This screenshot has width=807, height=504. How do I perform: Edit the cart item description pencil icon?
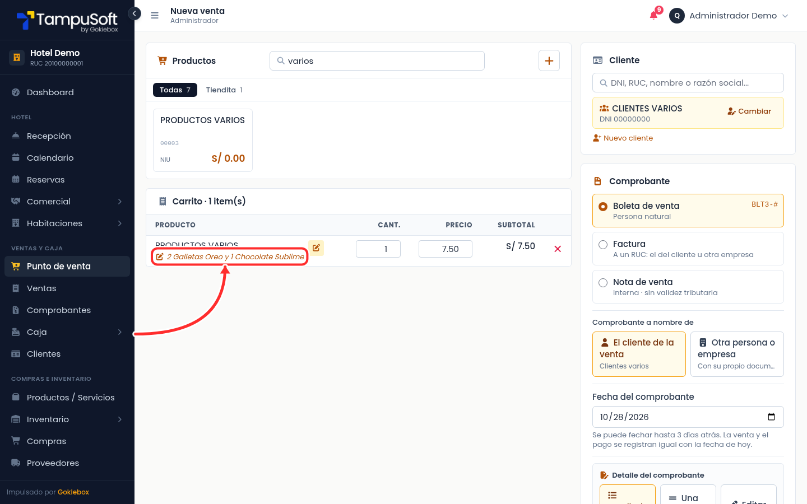tap(316, 248)
